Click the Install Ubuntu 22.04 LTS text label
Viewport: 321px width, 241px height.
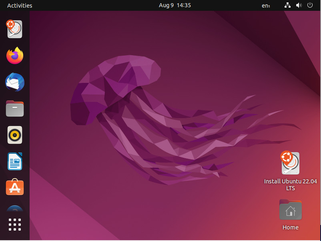click(290, 185)
